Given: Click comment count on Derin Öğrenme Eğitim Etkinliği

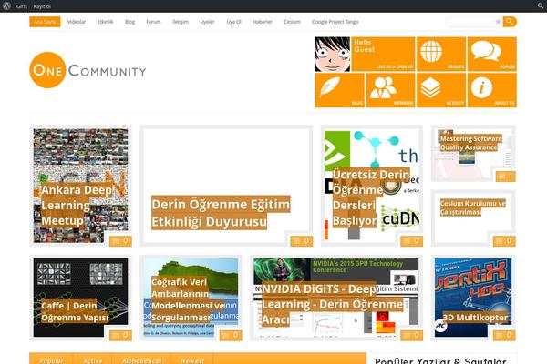Looking at the screenshot, I should tap(302, 240).
